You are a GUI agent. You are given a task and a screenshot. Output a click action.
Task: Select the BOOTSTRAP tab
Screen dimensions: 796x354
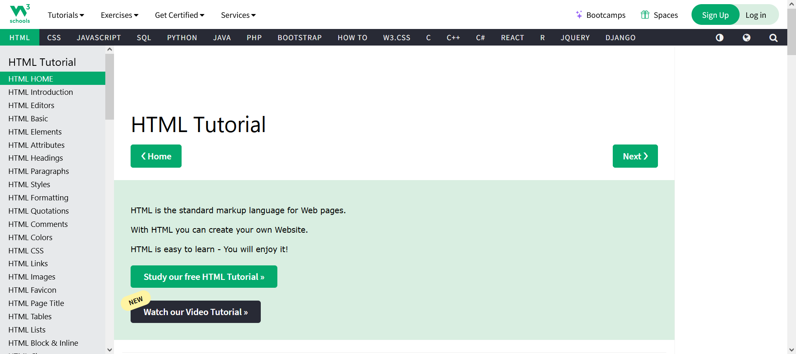(300, 37)
